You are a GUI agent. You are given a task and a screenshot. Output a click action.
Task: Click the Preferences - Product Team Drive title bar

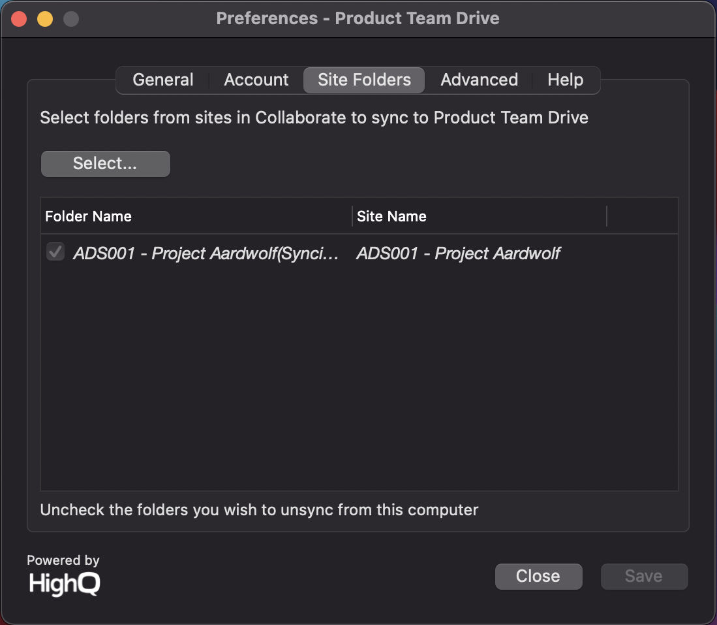click(358, 18)
